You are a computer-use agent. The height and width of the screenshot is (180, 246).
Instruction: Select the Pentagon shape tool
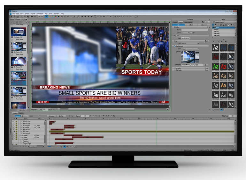tap(88, 17)
